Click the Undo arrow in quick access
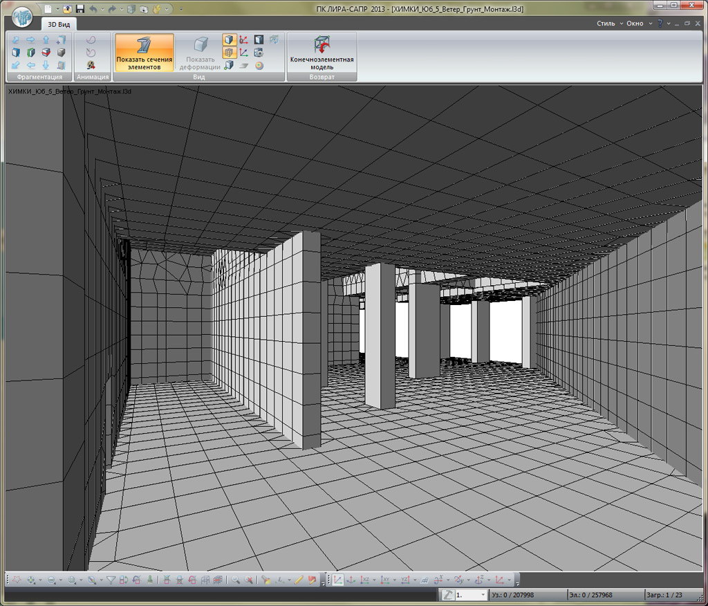The image size is (708, 606). click(93, 9)
